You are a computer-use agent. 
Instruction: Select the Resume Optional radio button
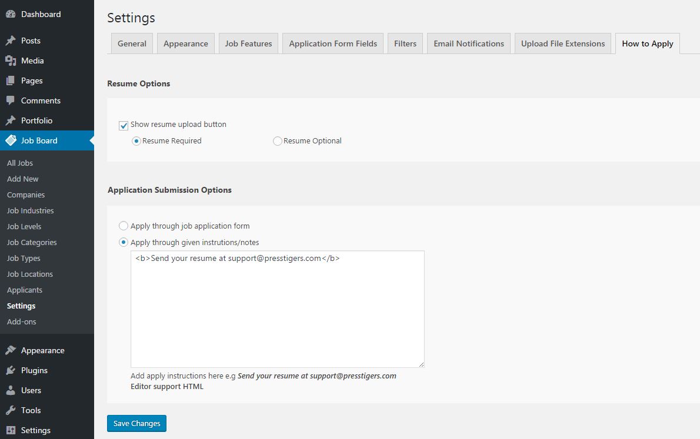click(x=277, y=141)
